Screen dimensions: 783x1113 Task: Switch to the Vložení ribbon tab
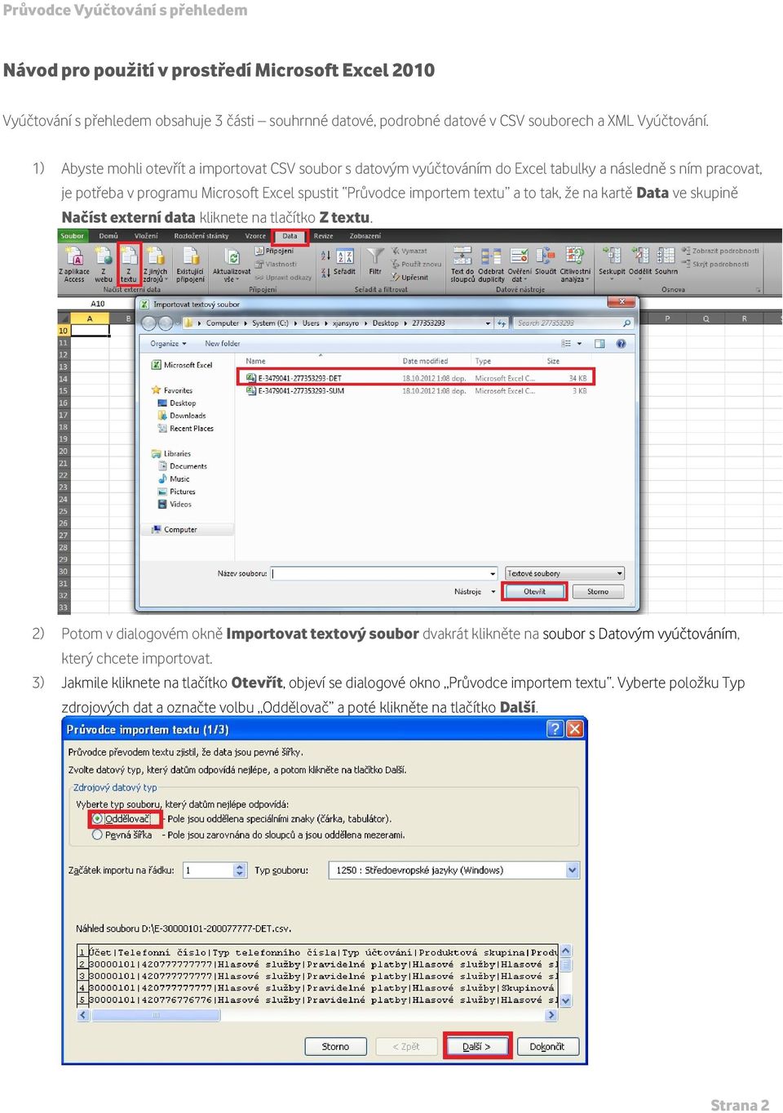pyautogui.click(x=146, y=236)
